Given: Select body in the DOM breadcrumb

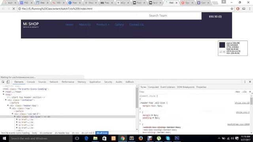Looking at the screenshot, I should pyautogui.click(x=34, y=133).
